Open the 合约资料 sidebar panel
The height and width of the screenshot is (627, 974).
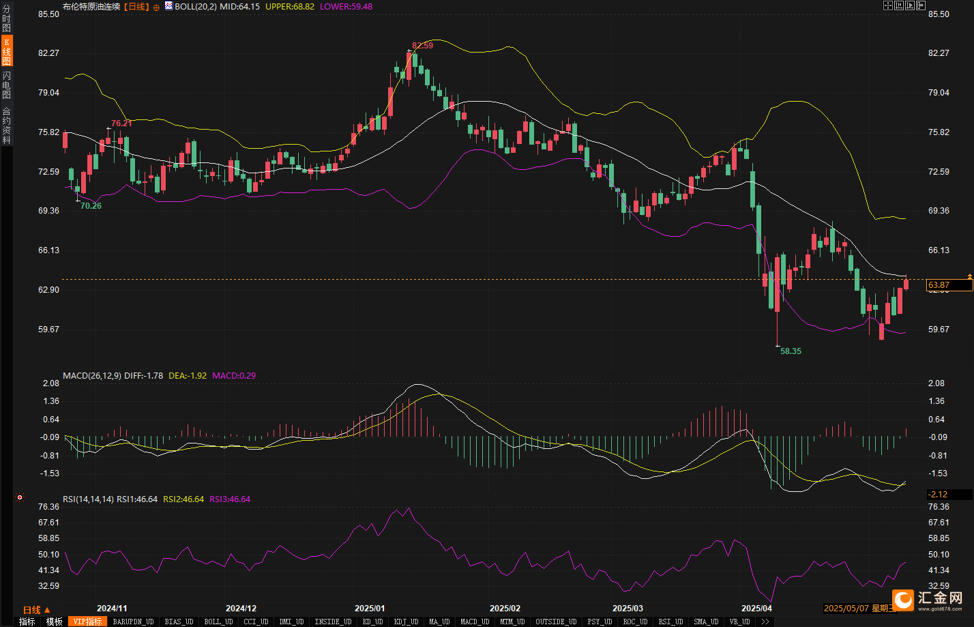coord(6,125)
